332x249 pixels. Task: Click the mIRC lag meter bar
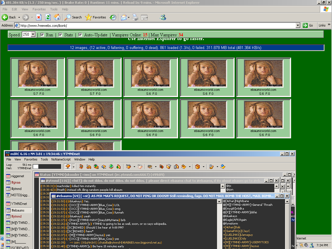point(47,167)
